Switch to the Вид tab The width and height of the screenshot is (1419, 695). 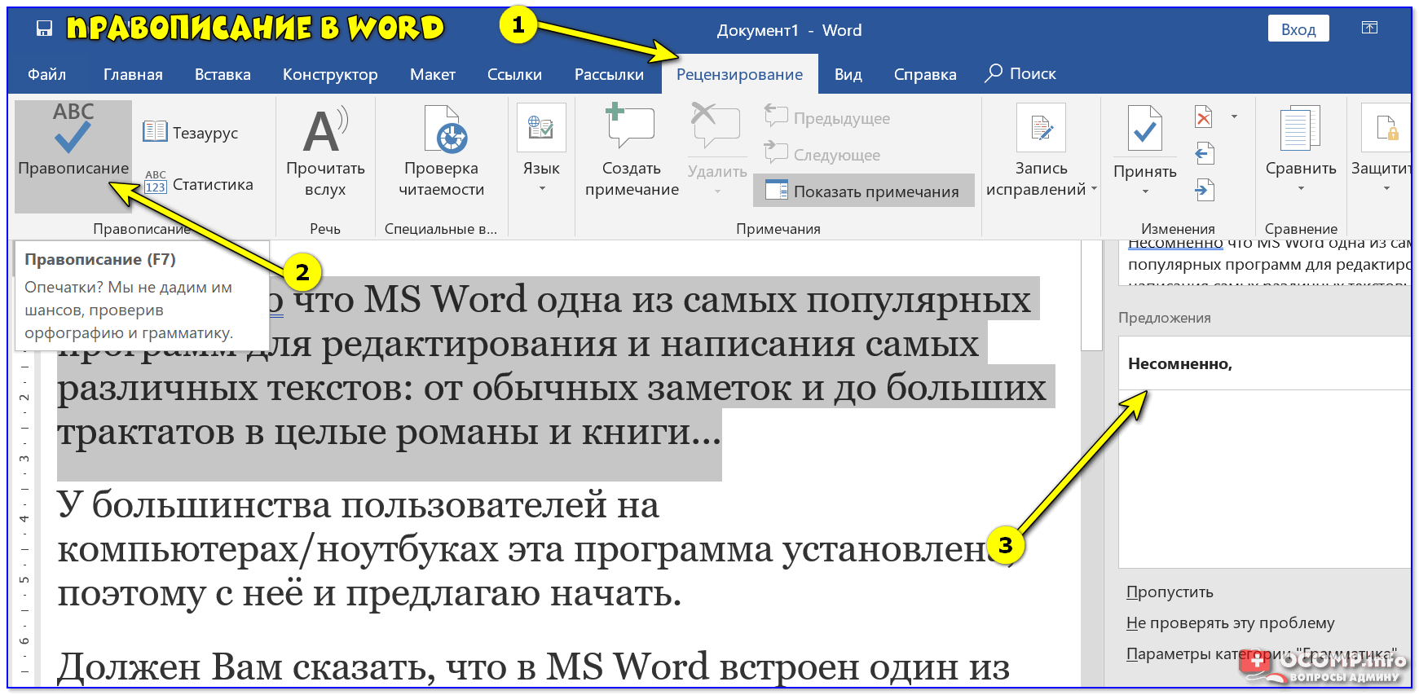click(x=848, y=74)
